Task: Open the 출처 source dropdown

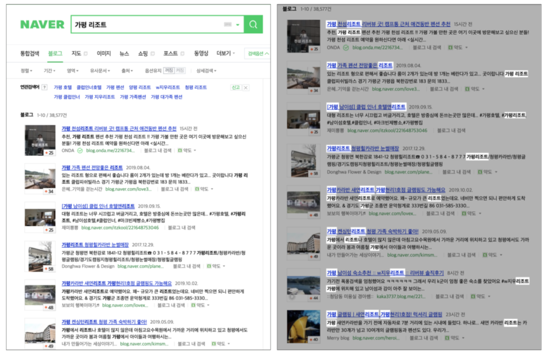Action: coord(127,71)
